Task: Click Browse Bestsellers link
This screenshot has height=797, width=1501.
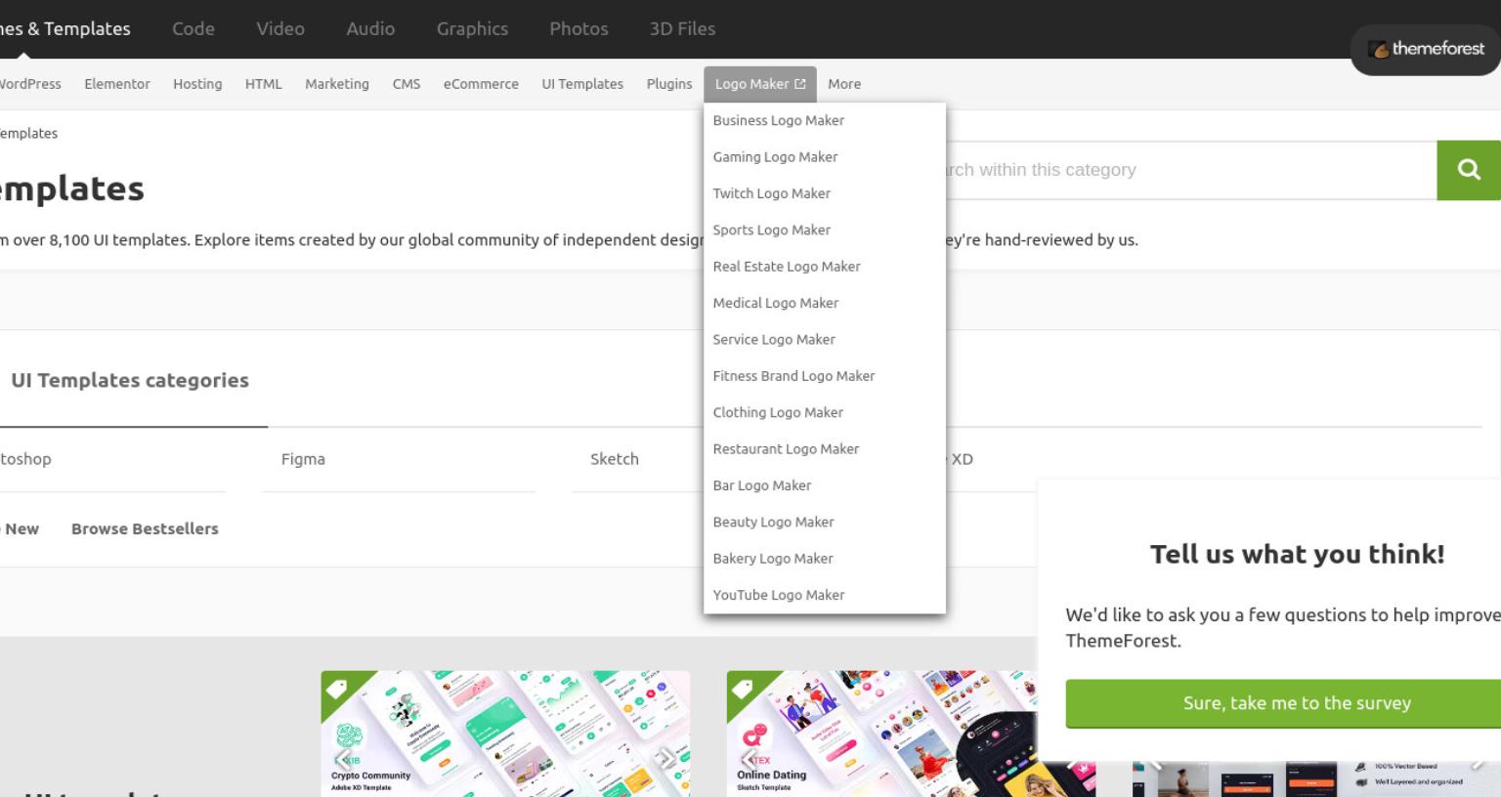Action: 145,528
